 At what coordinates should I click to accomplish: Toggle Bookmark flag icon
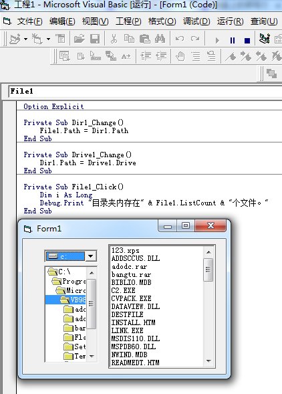[x=231, y=56]
